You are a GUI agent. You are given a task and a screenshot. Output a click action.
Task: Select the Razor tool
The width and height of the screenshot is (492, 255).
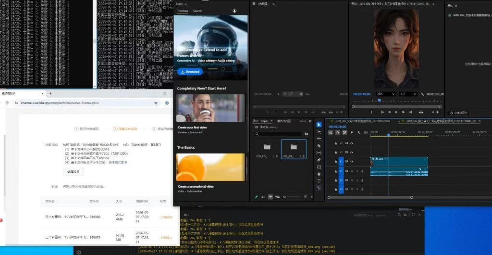click(319, 146)
